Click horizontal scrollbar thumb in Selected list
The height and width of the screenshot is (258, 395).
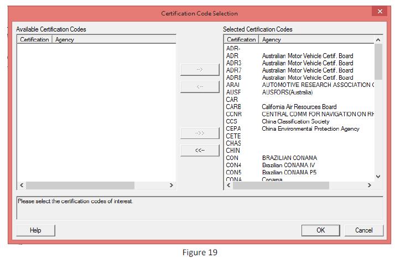click(x=281, y=185)
